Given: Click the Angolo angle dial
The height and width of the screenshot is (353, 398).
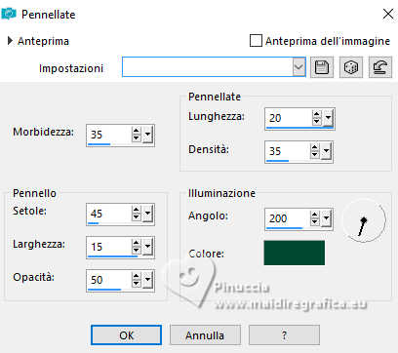Looking at the screenshot, I should pos(364,221).
